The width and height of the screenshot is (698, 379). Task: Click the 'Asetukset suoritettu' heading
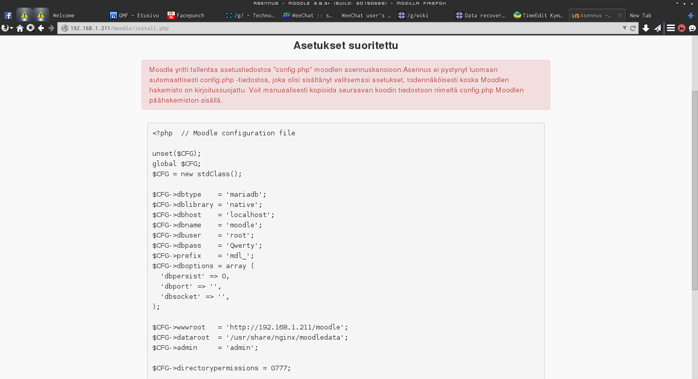[346, 45]
